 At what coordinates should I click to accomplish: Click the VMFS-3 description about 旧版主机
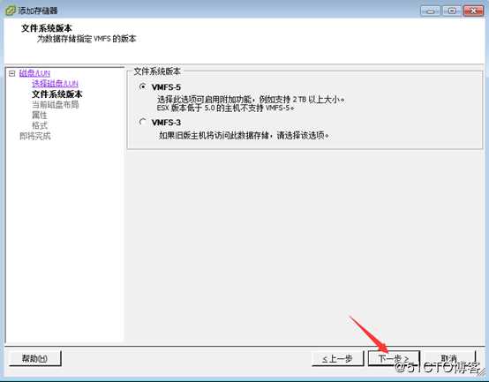click(x=244, y=136)
